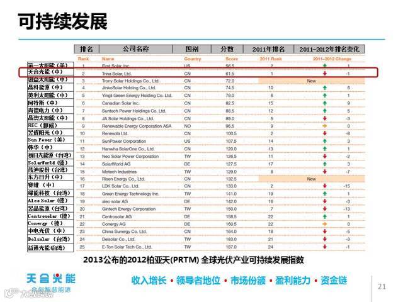403x302 pixels.
Task: Click the up arrow in Yingli Green Energy row
Action: coord(325,96)
